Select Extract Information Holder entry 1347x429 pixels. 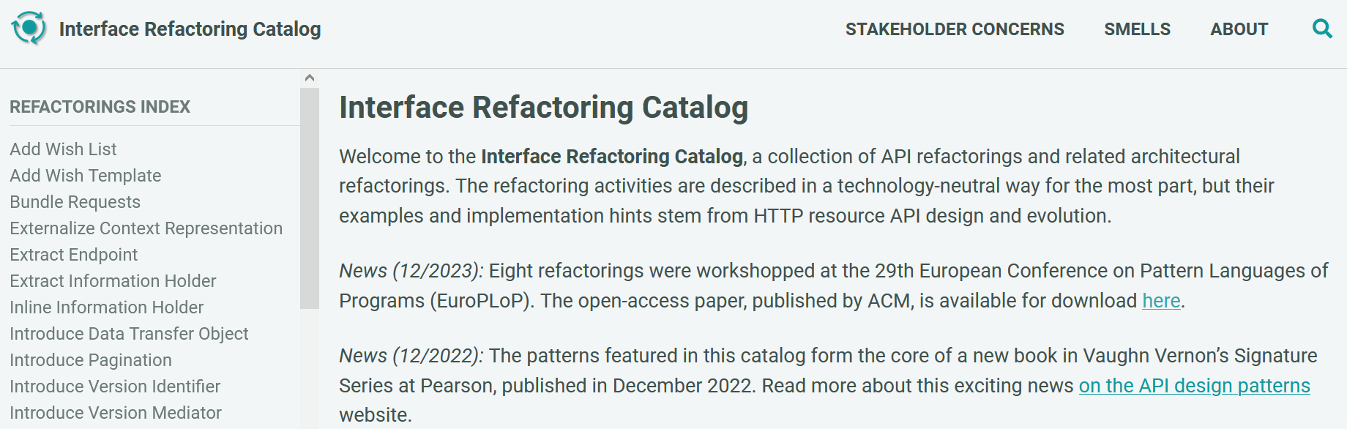point(113,281)
